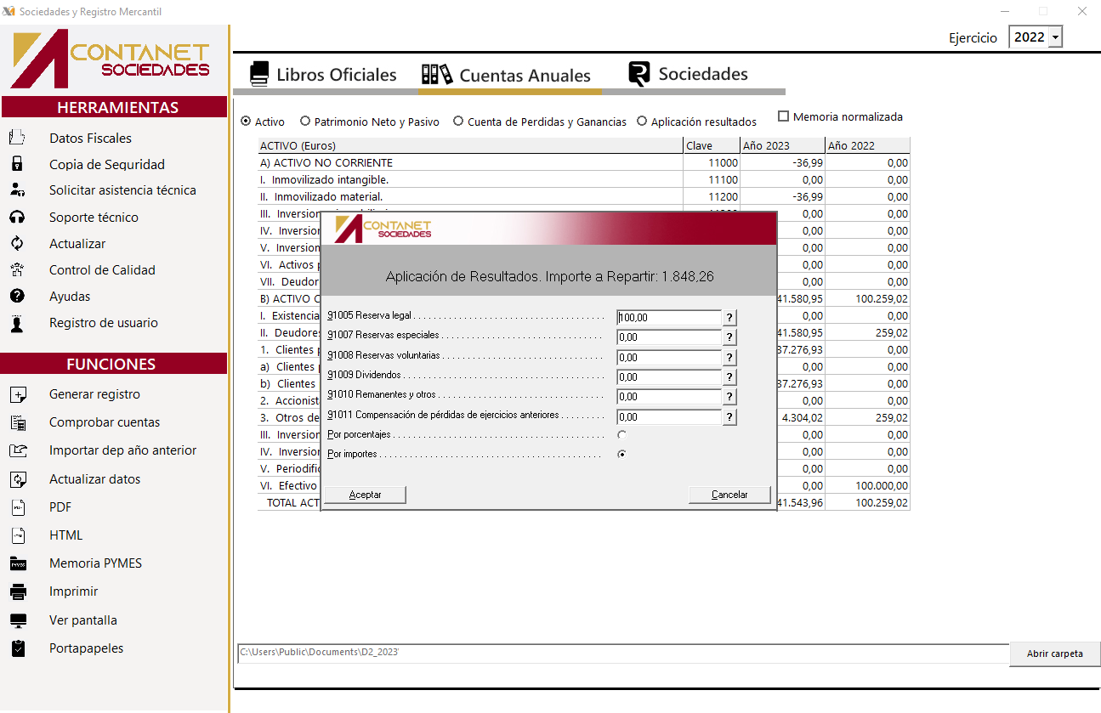1101x713 pixels.
Task: Click the Imprimir printer icon
Action: point(18,591)
